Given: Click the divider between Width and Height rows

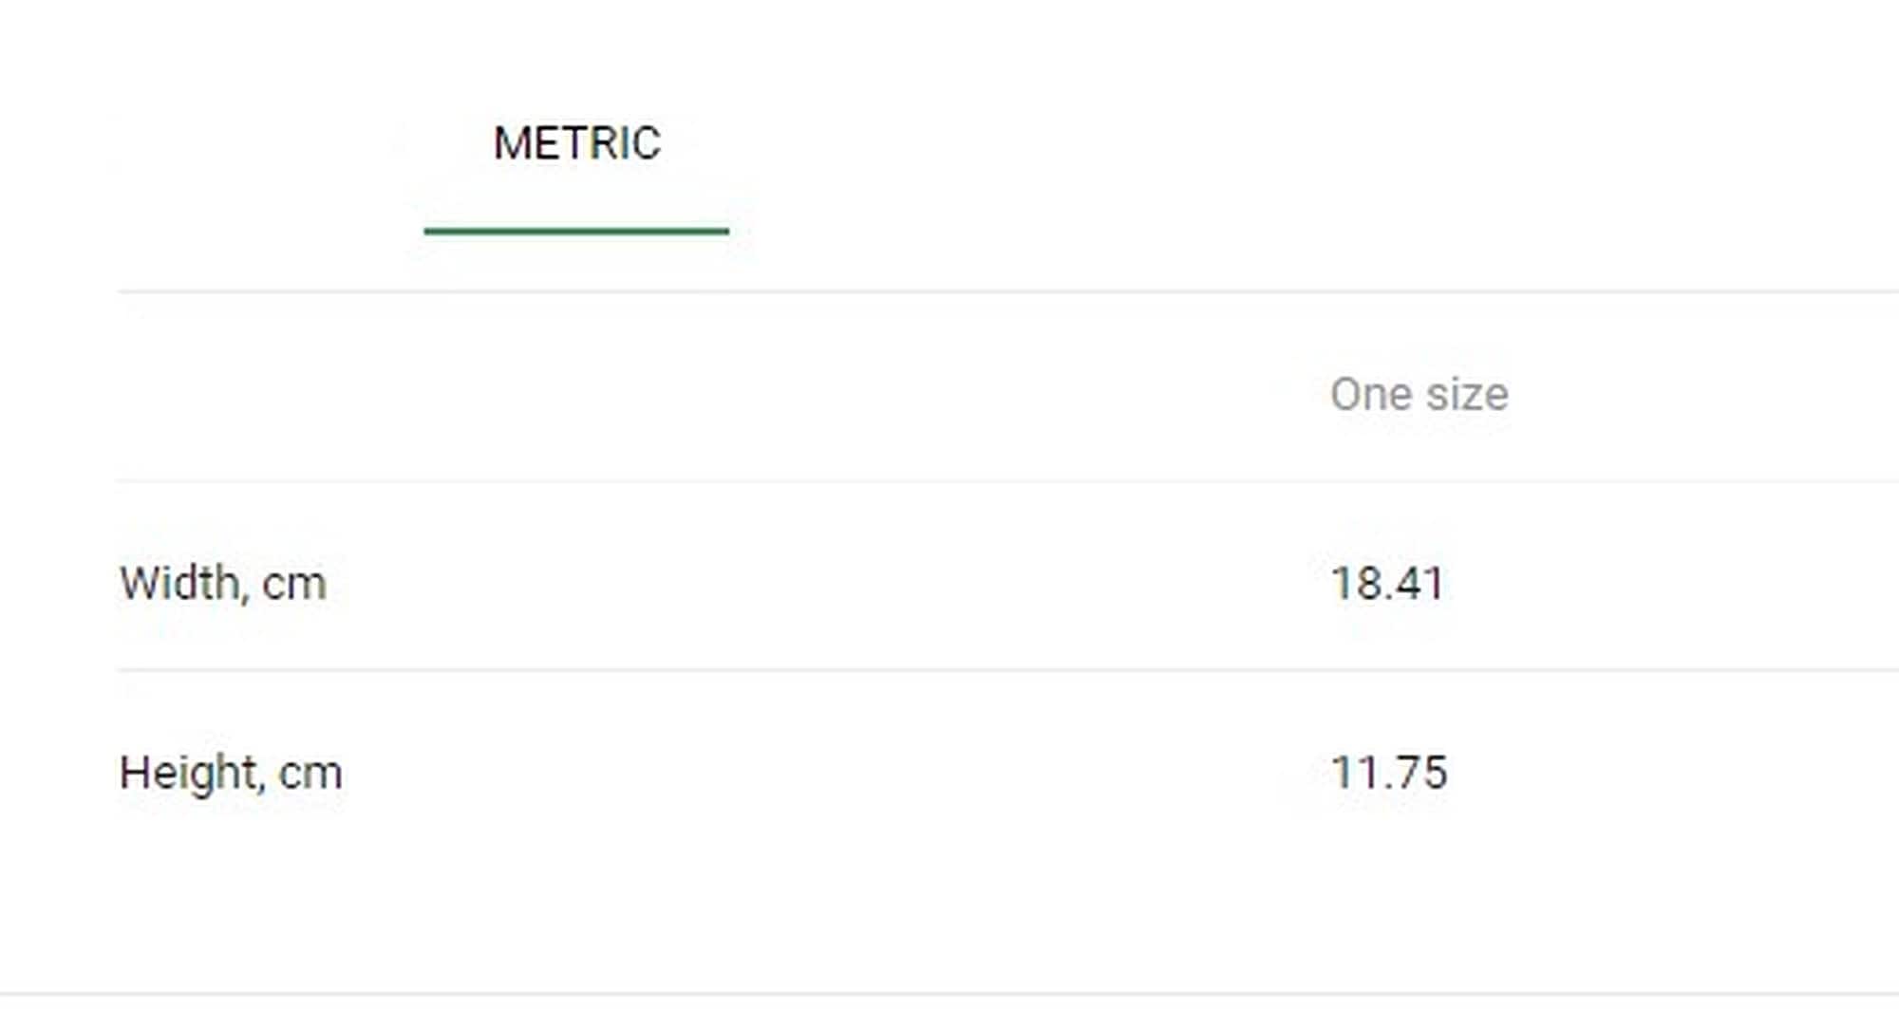Looking at the screenshot, I should (1007, 669).
